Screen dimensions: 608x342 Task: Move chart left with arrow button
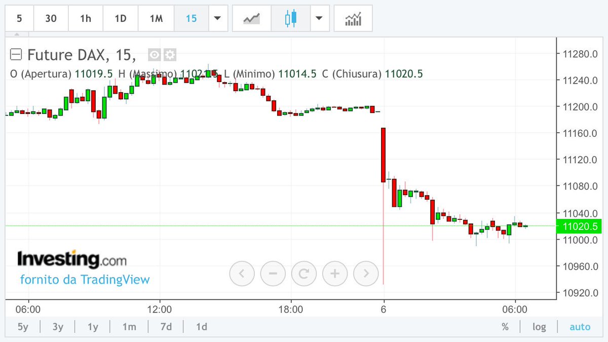point(242,274)
